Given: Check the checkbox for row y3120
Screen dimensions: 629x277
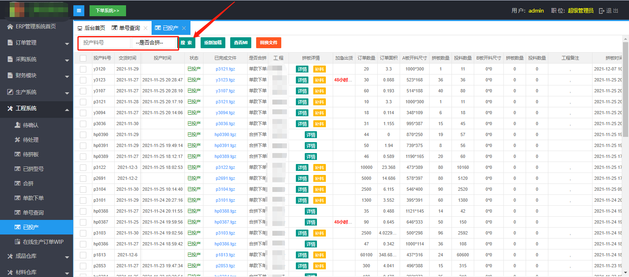Looking at the screenshot, I should click(83, 69).
